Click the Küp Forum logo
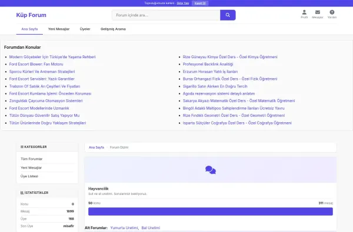Viewport: 353px width, 232px height. coord(31,15)
